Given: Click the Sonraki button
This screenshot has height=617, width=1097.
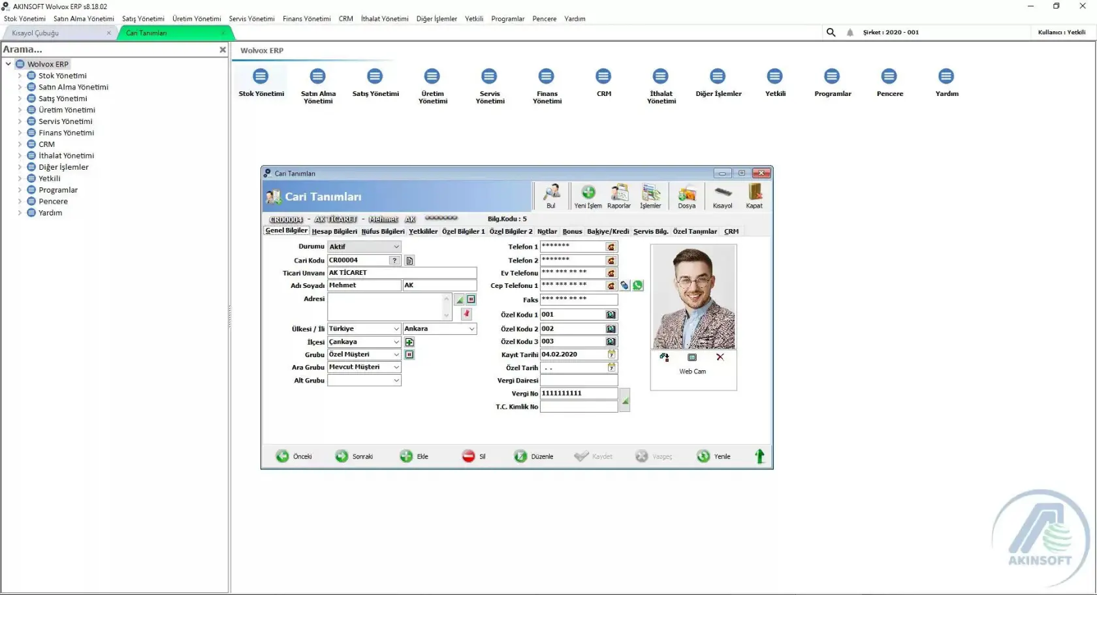Looking at the screenshot, I should [354, 456].
